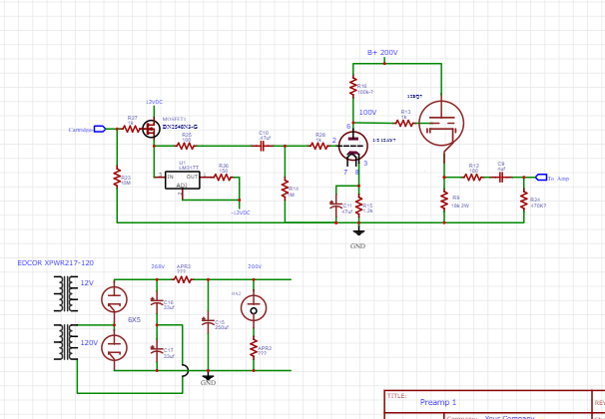Viewport: 605px width, 419px height.
Task: Select the To_Amp output port symbol
Action: [541, 178]
